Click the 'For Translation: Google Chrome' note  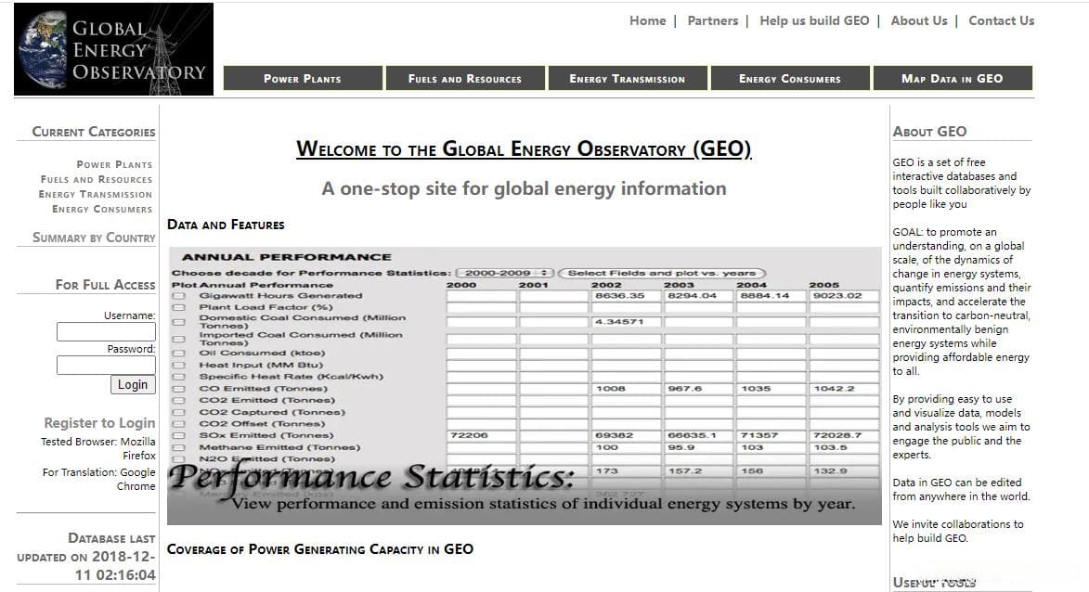98,479
